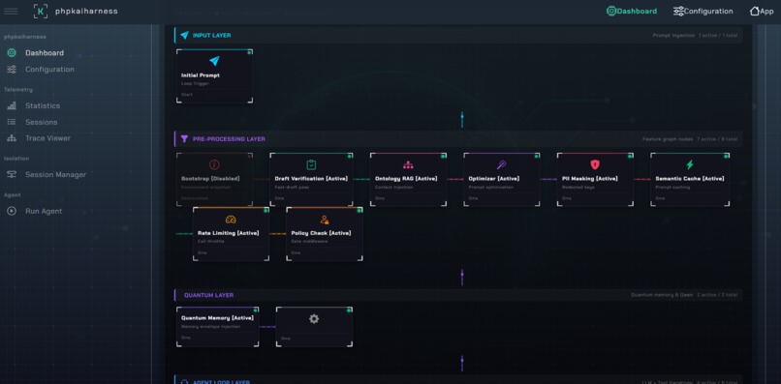Click the Pre-Processing Layer funnel icon
This screenshot has width=781, height=384.
pos(184,138)
